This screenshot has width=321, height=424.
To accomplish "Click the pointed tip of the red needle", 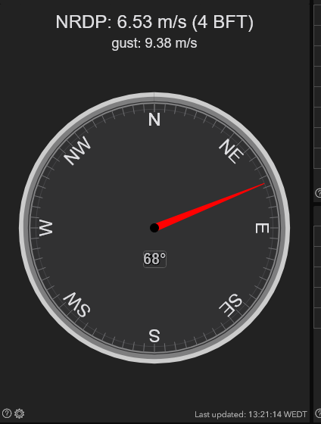I will click(263, 184).
